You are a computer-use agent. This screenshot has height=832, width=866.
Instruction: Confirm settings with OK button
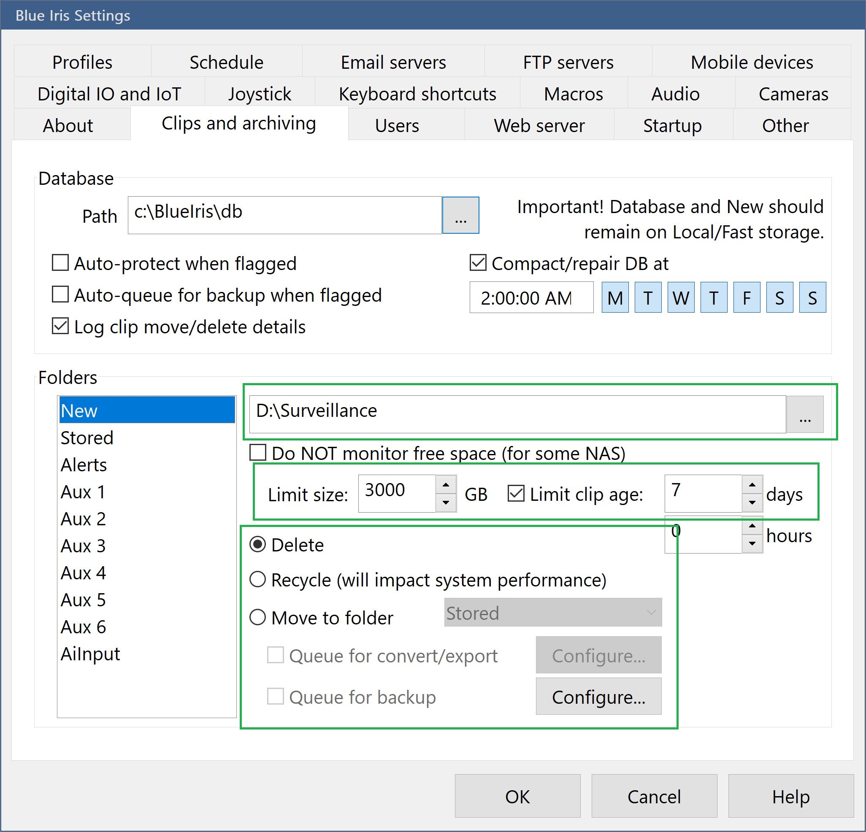coord(517,796)
